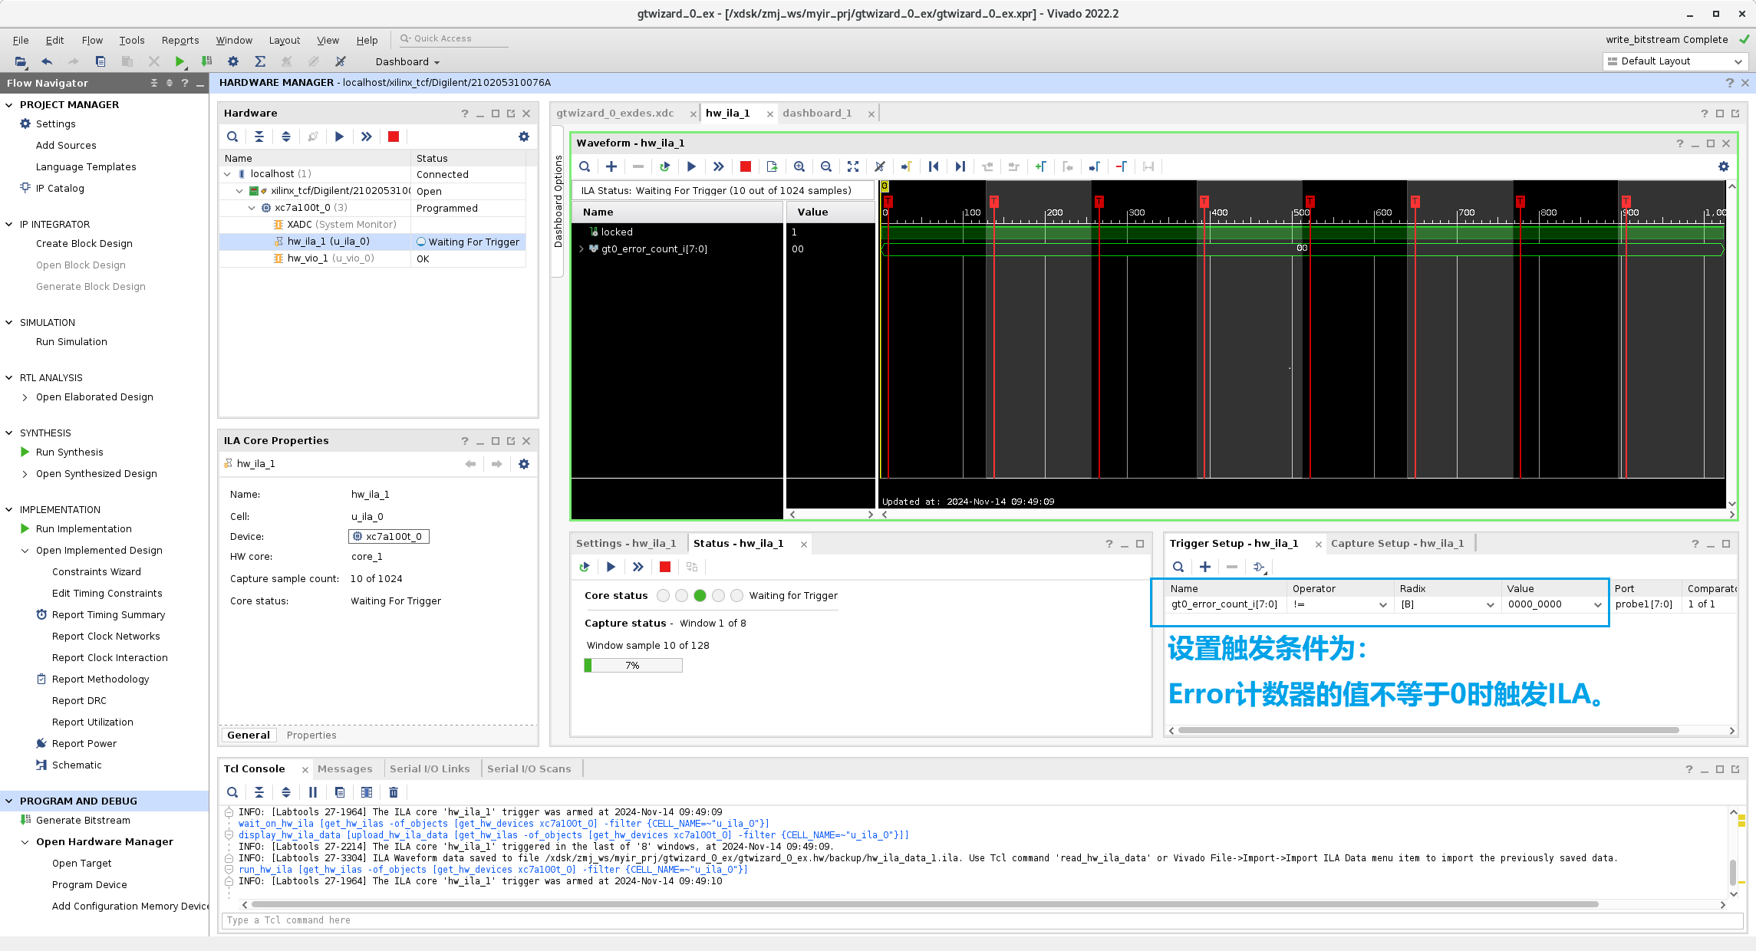Viewport: 1756px width, 951px height.
Task: Search signals in waveform toolbar
Action: (x=585, y=166)
